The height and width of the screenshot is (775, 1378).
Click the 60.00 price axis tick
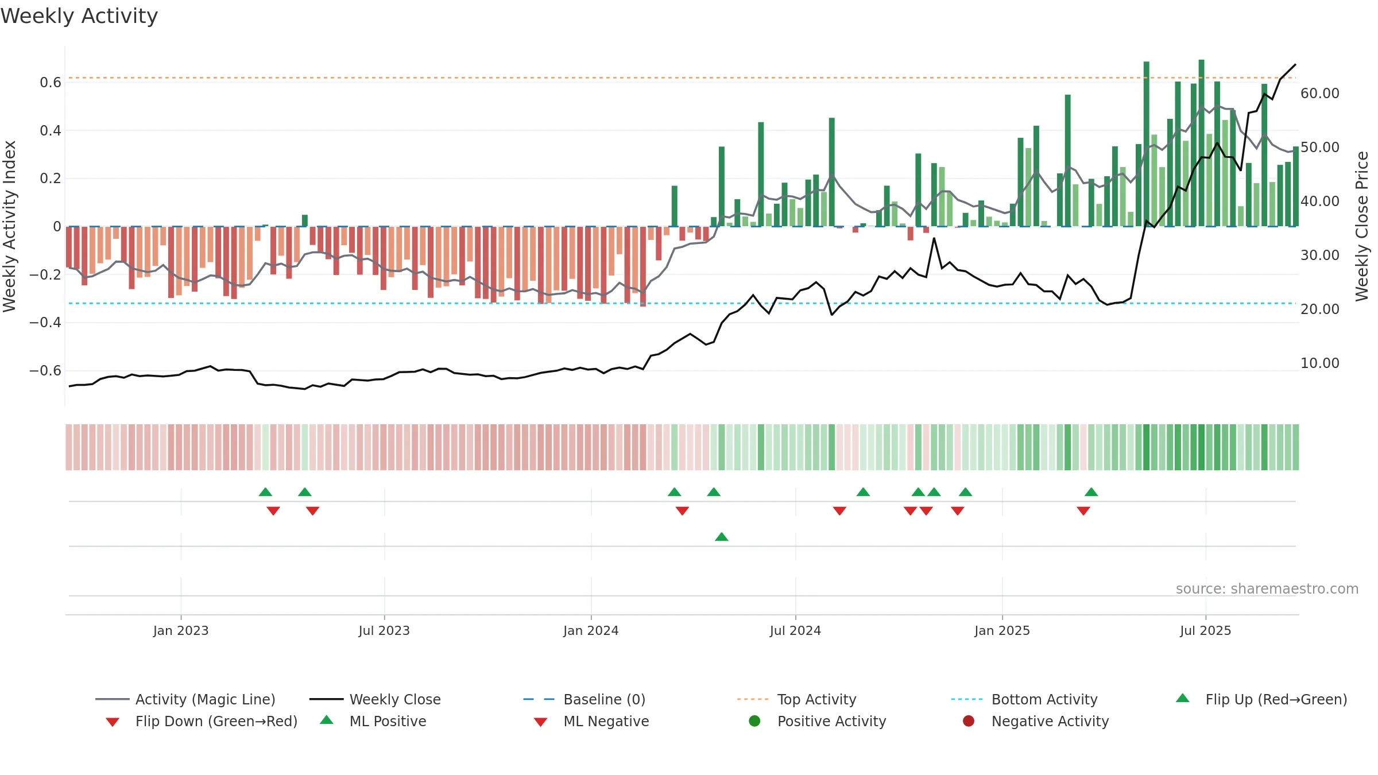pyautogui.click(x=1319, y=94)
